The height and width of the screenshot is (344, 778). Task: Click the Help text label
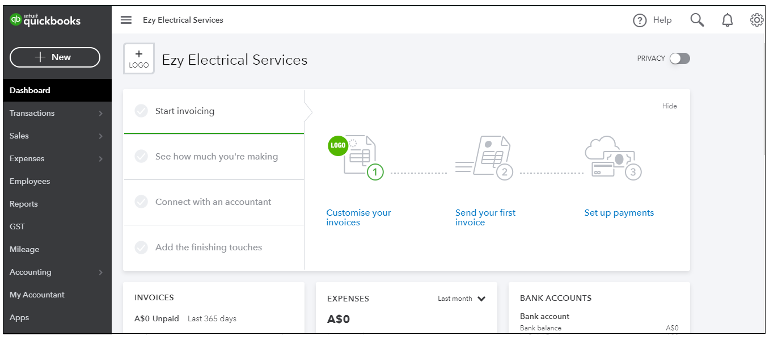(x=662, y=20)
